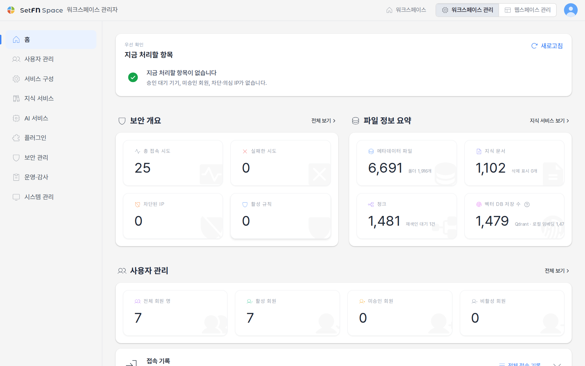Screen dimensions: 585x366
Task: Click the 벡터 DB 저장 수 help icon
Action: [x=527, y=204]
